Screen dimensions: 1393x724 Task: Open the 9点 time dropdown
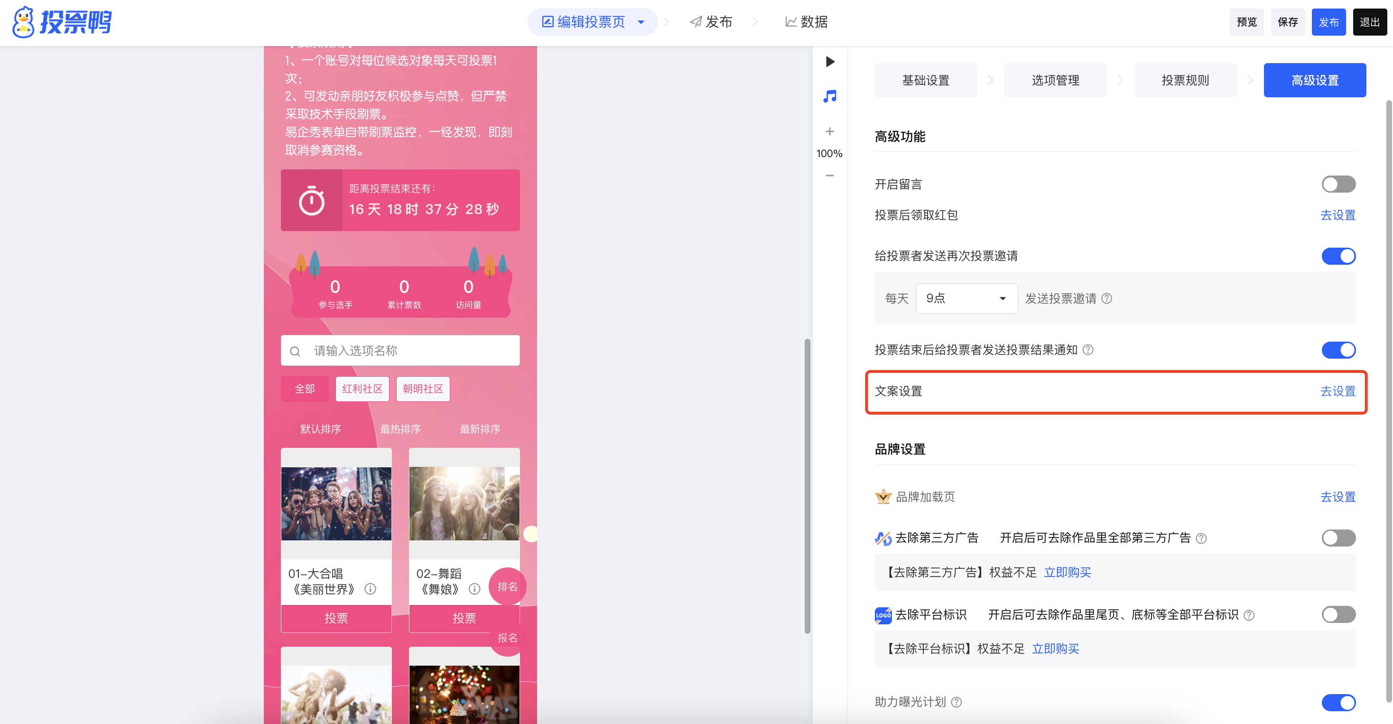point(966,298)
